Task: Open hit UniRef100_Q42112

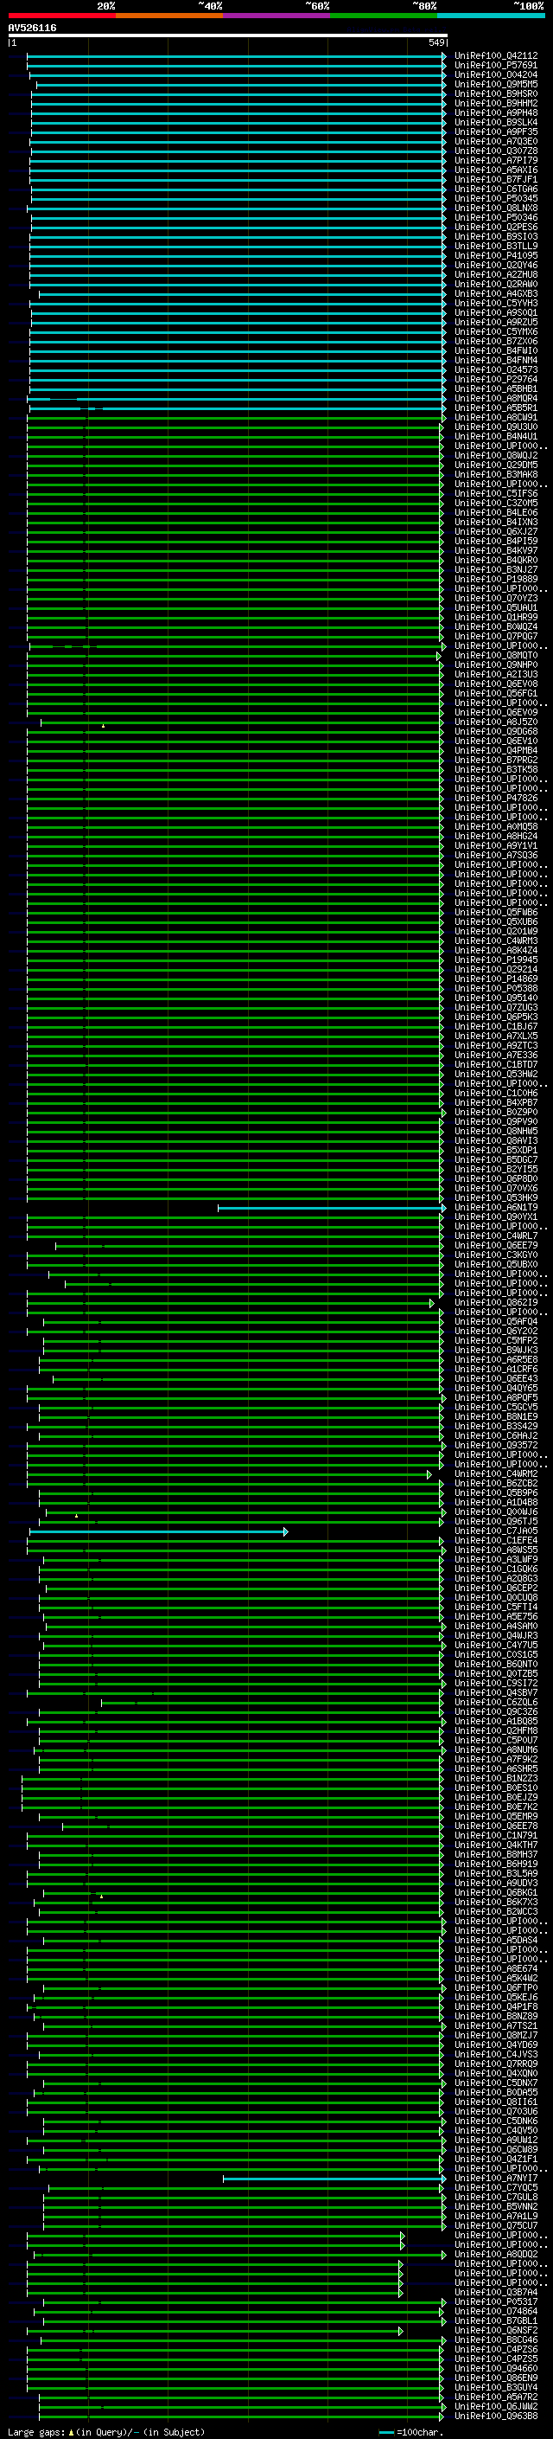Action: click(495, 56)
